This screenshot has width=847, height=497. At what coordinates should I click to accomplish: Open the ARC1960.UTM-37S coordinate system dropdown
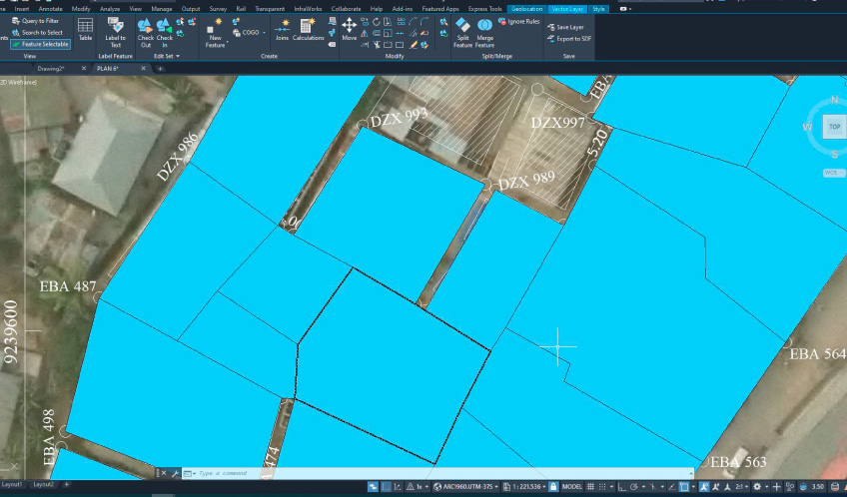pos(468,486)
